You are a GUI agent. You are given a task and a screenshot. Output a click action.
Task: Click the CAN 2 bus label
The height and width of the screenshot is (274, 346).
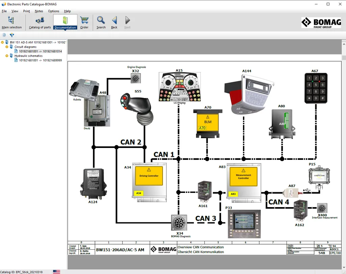[x=131, y=142]
